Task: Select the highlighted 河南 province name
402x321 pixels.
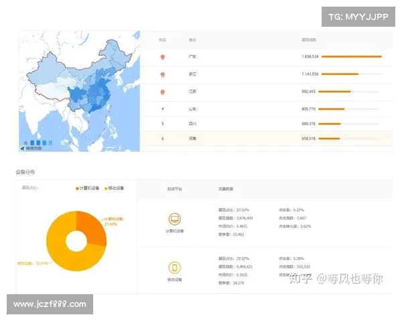Action: click(192, 138)
